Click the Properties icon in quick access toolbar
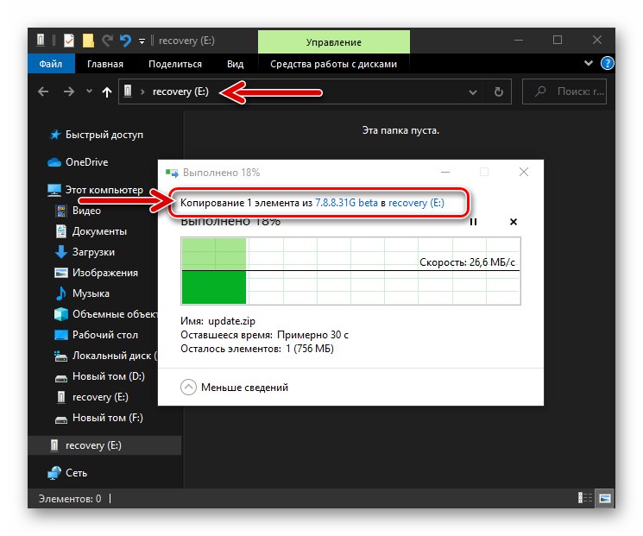643x536 pixels. (69, 41)
